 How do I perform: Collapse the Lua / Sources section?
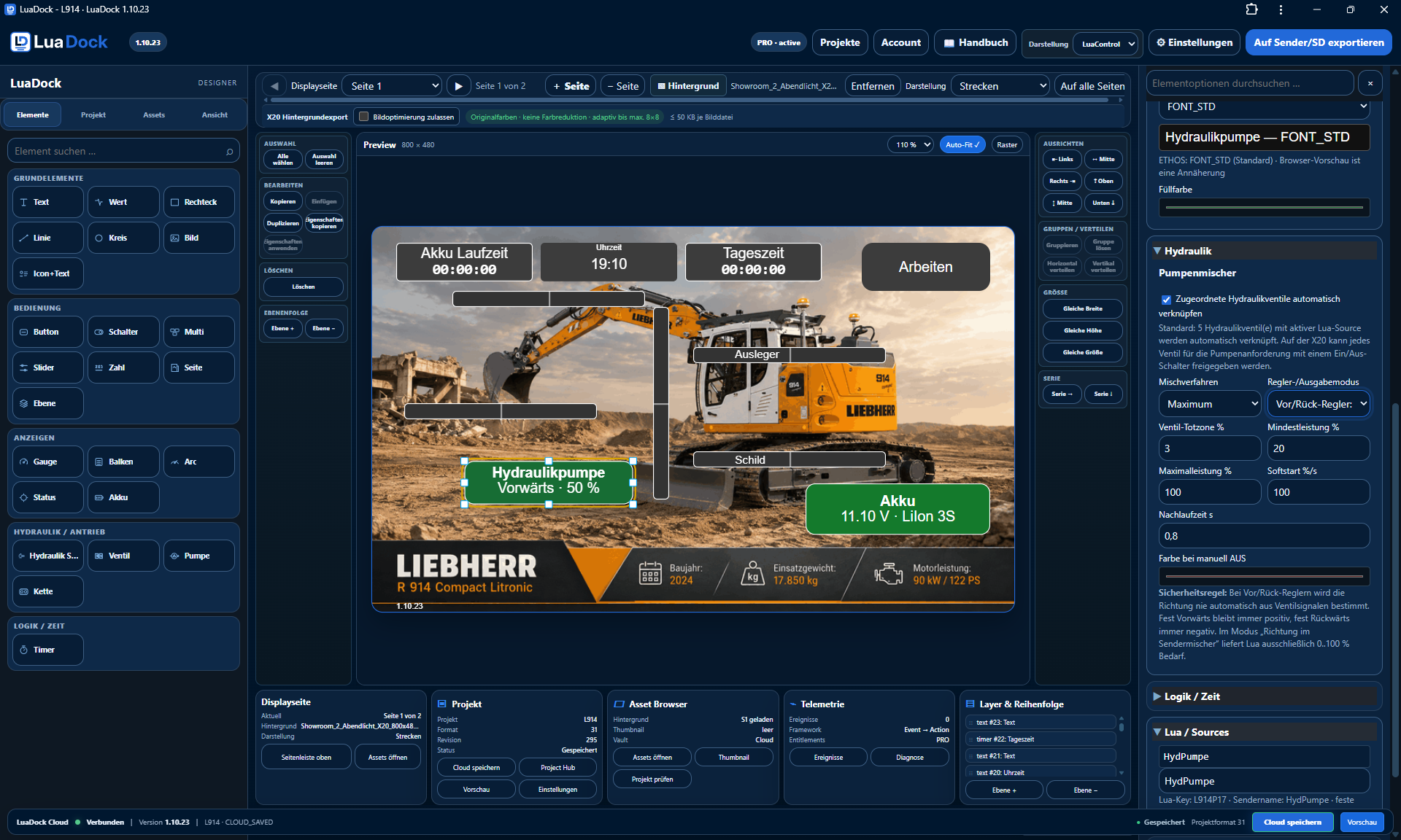tap(1265, 732)
